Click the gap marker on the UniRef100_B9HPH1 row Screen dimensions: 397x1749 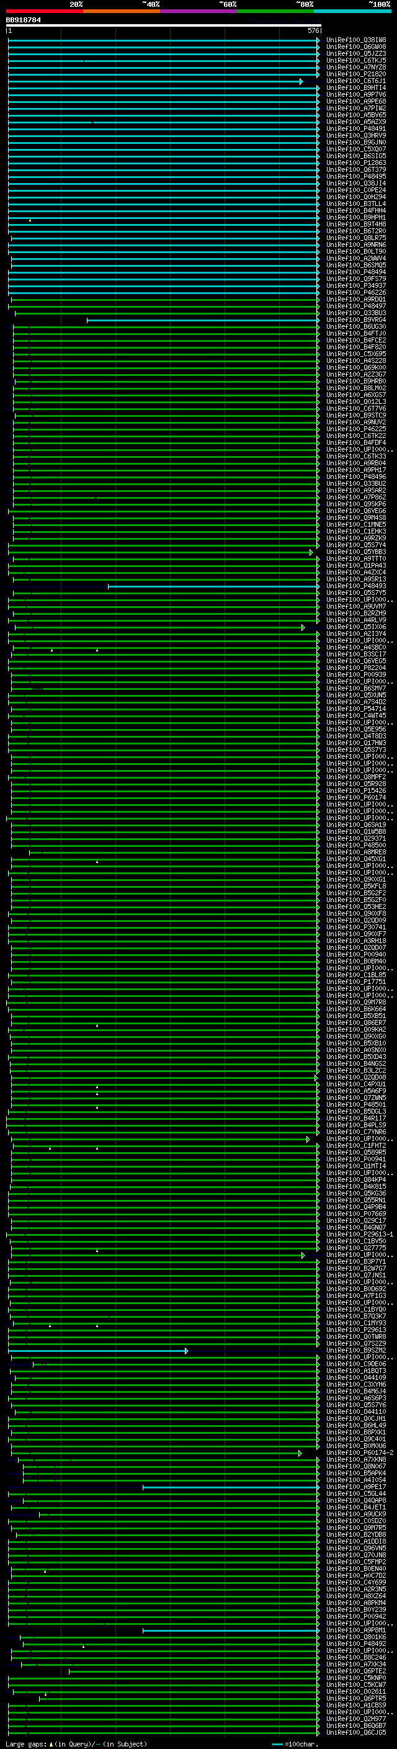coord(30,220)
